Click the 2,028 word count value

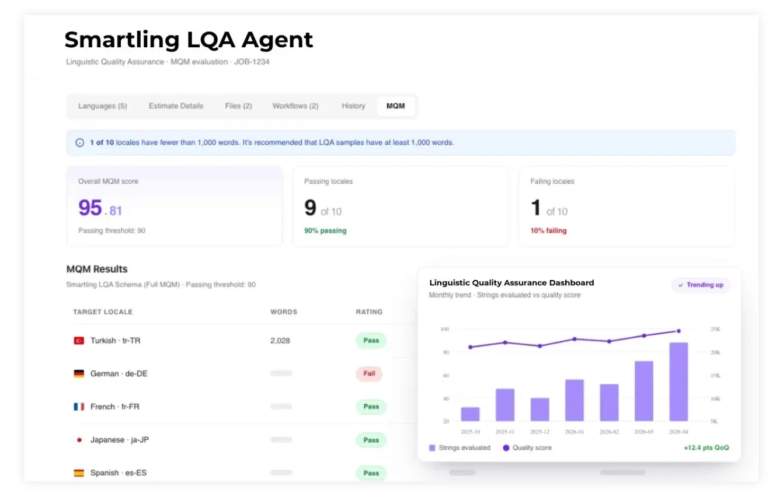(x=280, y=341)
